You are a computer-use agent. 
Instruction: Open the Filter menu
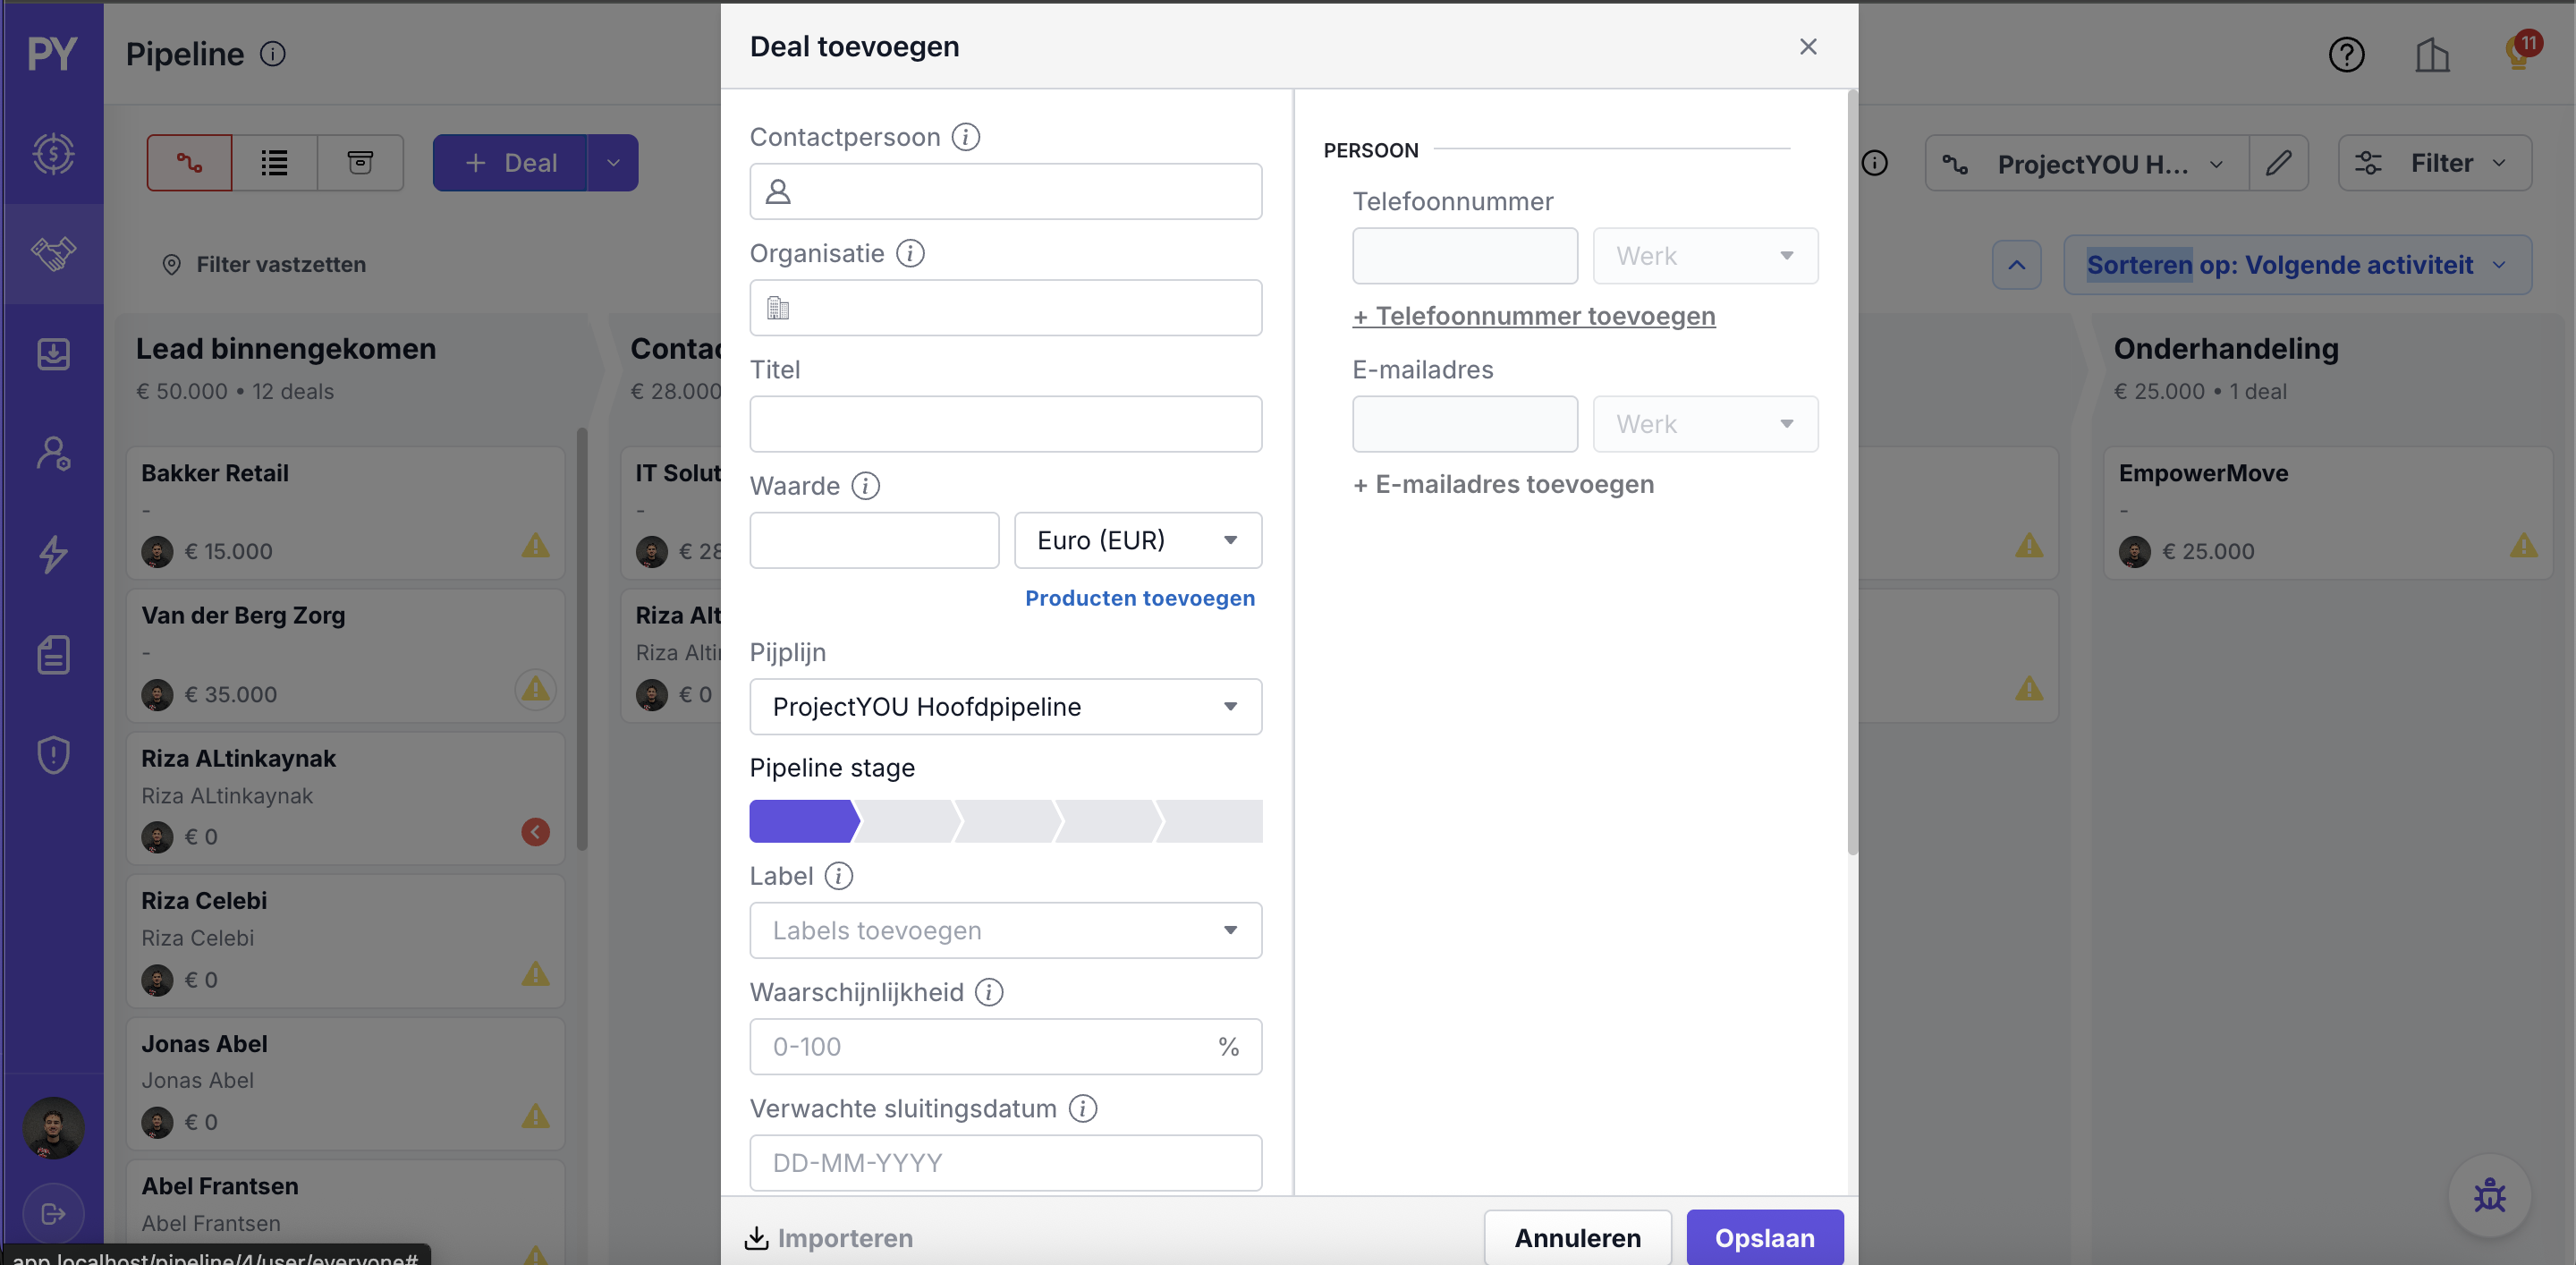point(2434,163)
